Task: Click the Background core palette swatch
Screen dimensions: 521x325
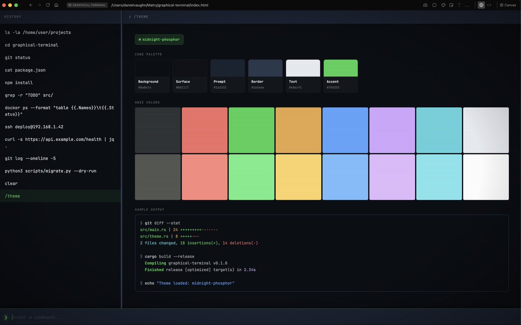Action: pos(152,76)
